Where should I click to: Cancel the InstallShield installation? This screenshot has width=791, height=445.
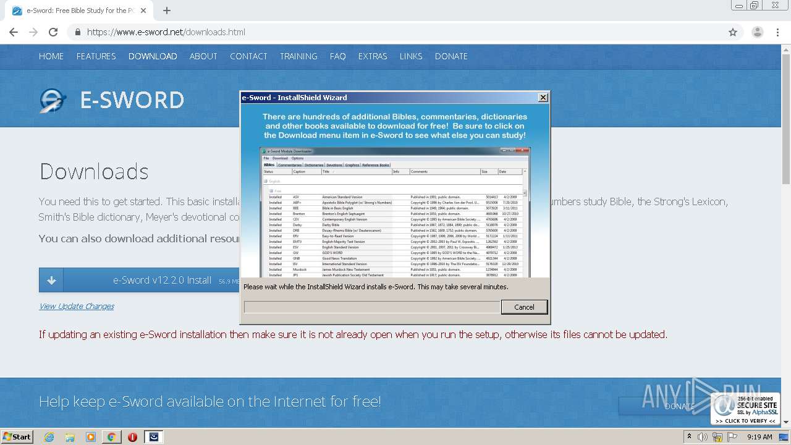(x=524, y=307)
